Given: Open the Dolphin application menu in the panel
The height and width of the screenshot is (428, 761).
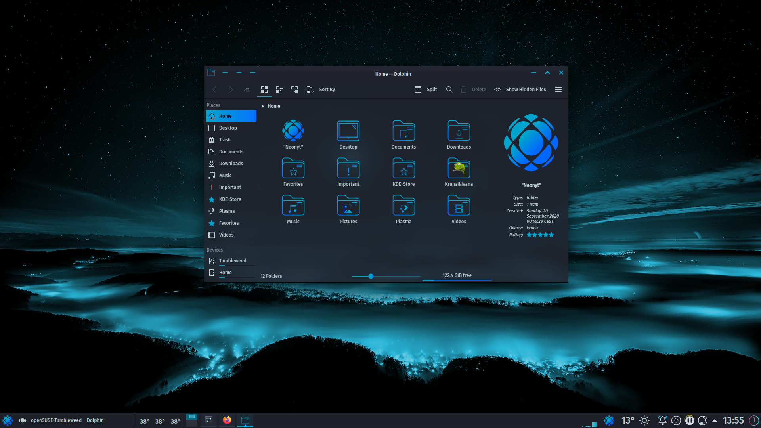Looking at the screenshot, I should (95, 420).
